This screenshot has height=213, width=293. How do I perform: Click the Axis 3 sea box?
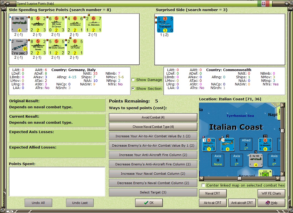[x=274, y=160]
